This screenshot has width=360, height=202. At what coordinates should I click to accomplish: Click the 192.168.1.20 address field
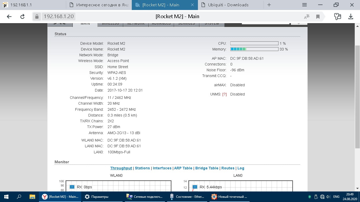[x=59, y=16]
